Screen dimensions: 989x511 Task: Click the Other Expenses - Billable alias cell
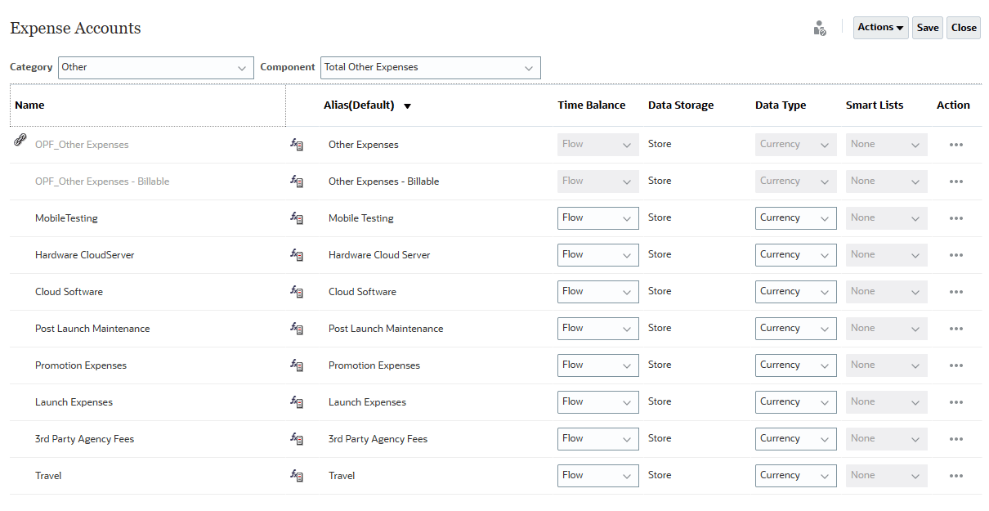coord(383,182)
